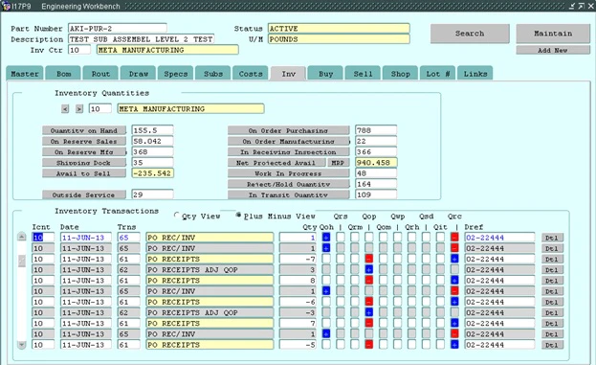Image resolution: width=596 pixels, height=365 pixels.
Task: Toggle Qrh checkbox in Qty 3 row
Action: (411, 269)
